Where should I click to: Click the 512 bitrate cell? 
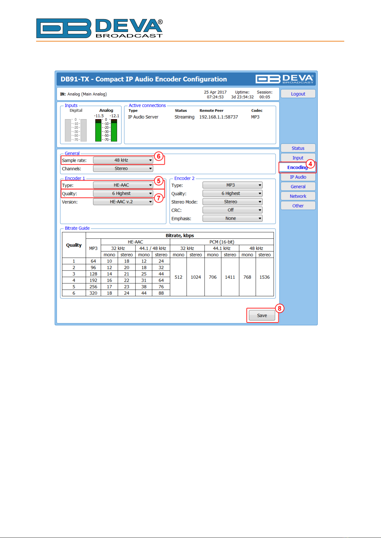pyautogui.click(x=178, y=277)
